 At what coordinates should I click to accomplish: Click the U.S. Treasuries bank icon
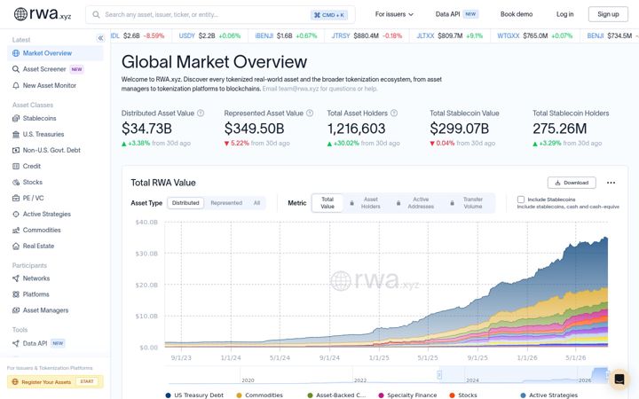point(16,135)
